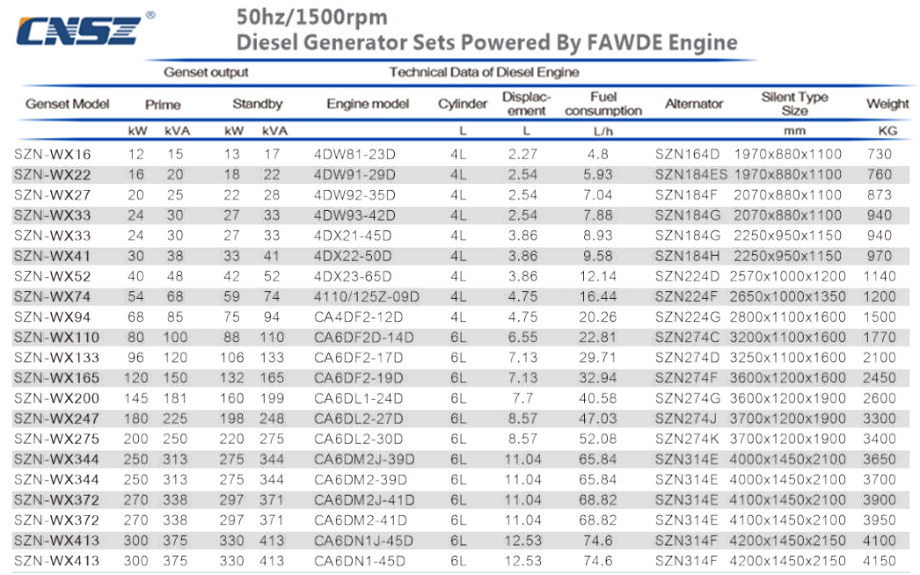Click the "Cylinder" column header
The image size is (920, 575).
(x=463, y=104)
